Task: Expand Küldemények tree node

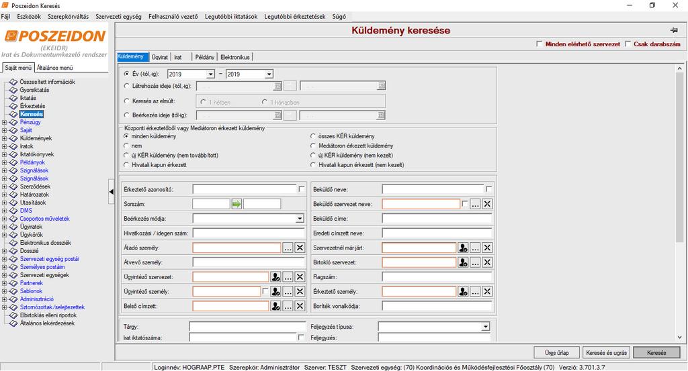Action: pos(5,138)
